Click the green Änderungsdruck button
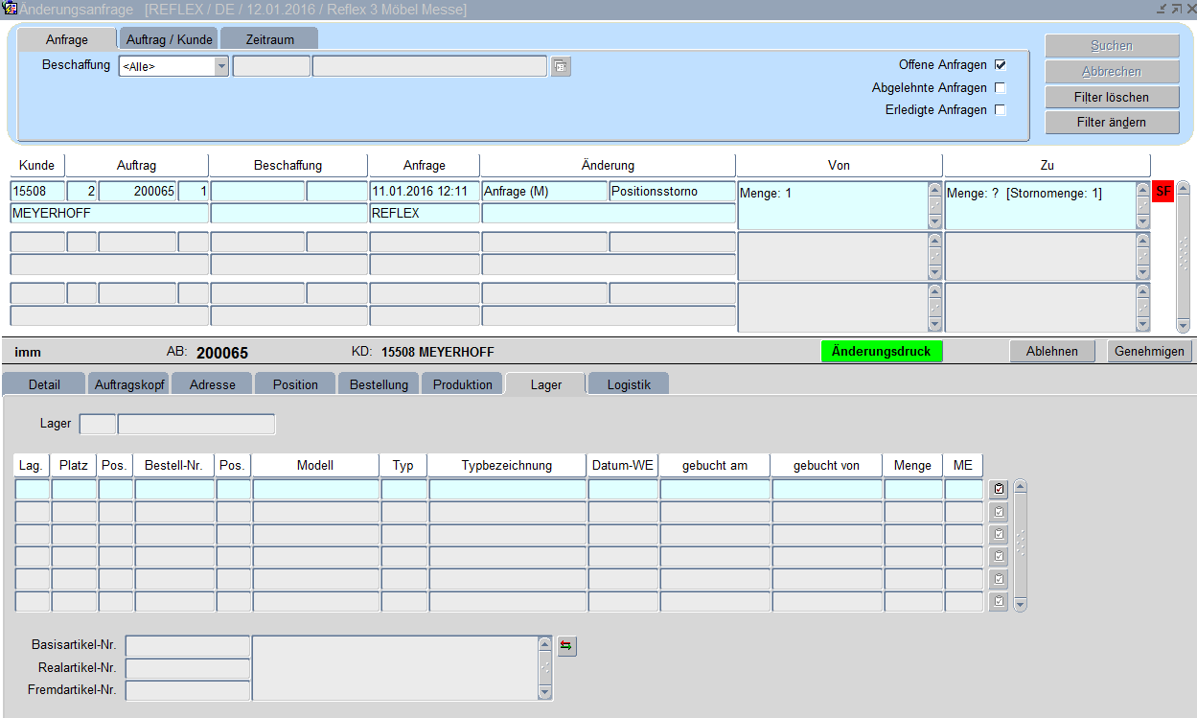This screenshot has height=718, width=1197. [x=882, y=351]
